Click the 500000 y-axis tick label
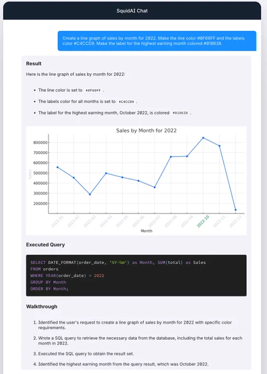 coord(40,173)
